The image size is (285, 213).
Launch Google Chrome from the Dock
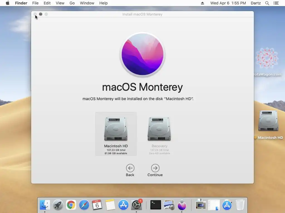click(x=71, y=205)
